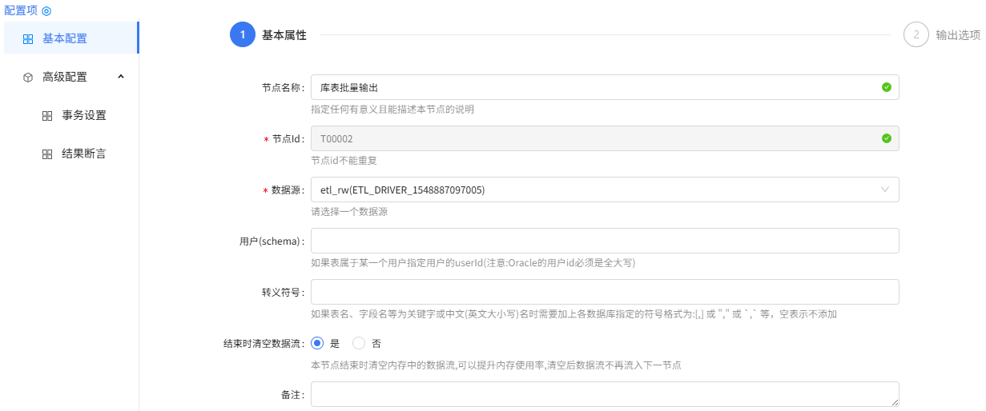986x411 pixels.
Task: Click the grid icon beside 事务设置
Action: coord(47,116)
